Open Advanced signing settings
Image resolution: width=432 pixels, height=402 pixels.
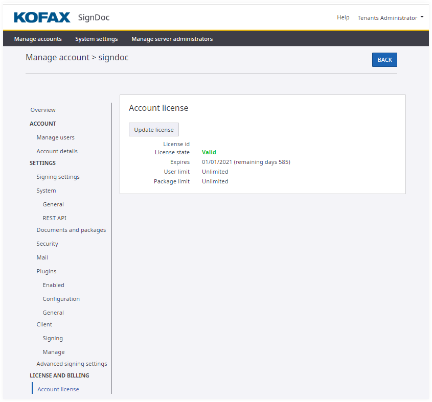72,364
